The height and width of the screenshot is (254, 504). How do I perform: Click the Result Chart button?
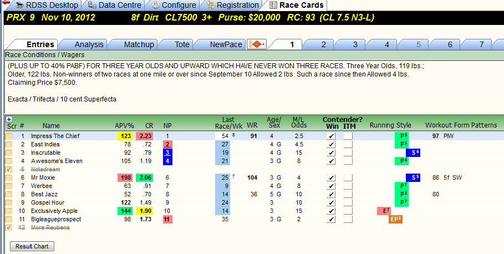pyautogui.click(x=32, y=246)
